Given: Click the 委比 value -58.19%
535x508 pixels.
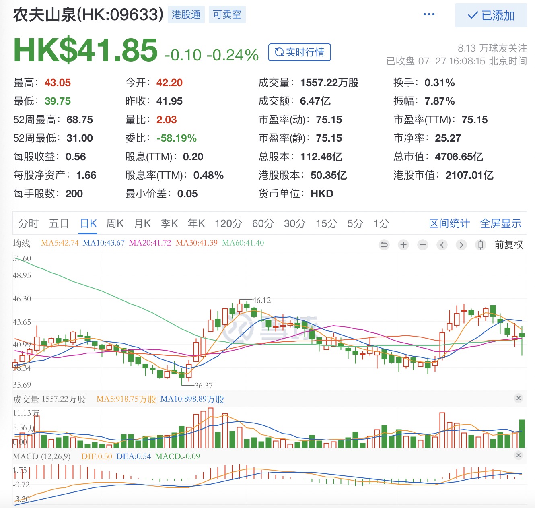Looking at the screenshot, I should (x=177, y=138).
